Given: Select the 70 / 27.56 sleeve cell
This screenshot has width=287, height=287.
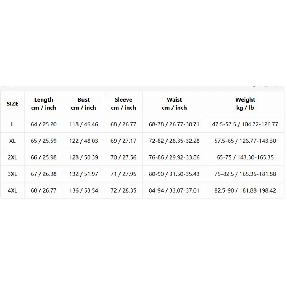Looking at the screenshot, I should pos(123,157).
